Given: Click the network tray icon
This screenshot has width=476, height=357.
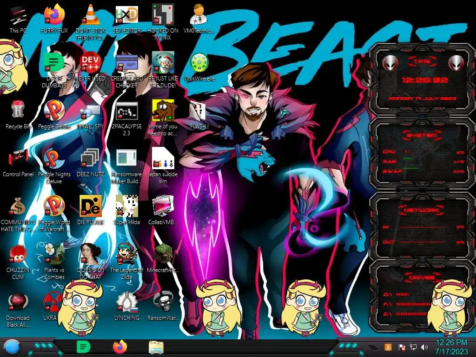Looking at the screenshot, I should click(413, 347).
